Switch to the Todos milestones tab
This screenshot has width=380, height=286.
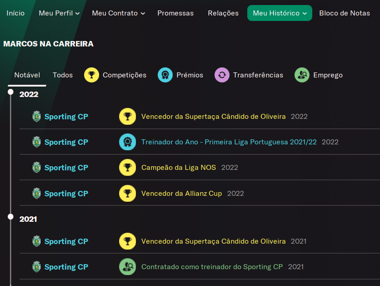(63, 75)
